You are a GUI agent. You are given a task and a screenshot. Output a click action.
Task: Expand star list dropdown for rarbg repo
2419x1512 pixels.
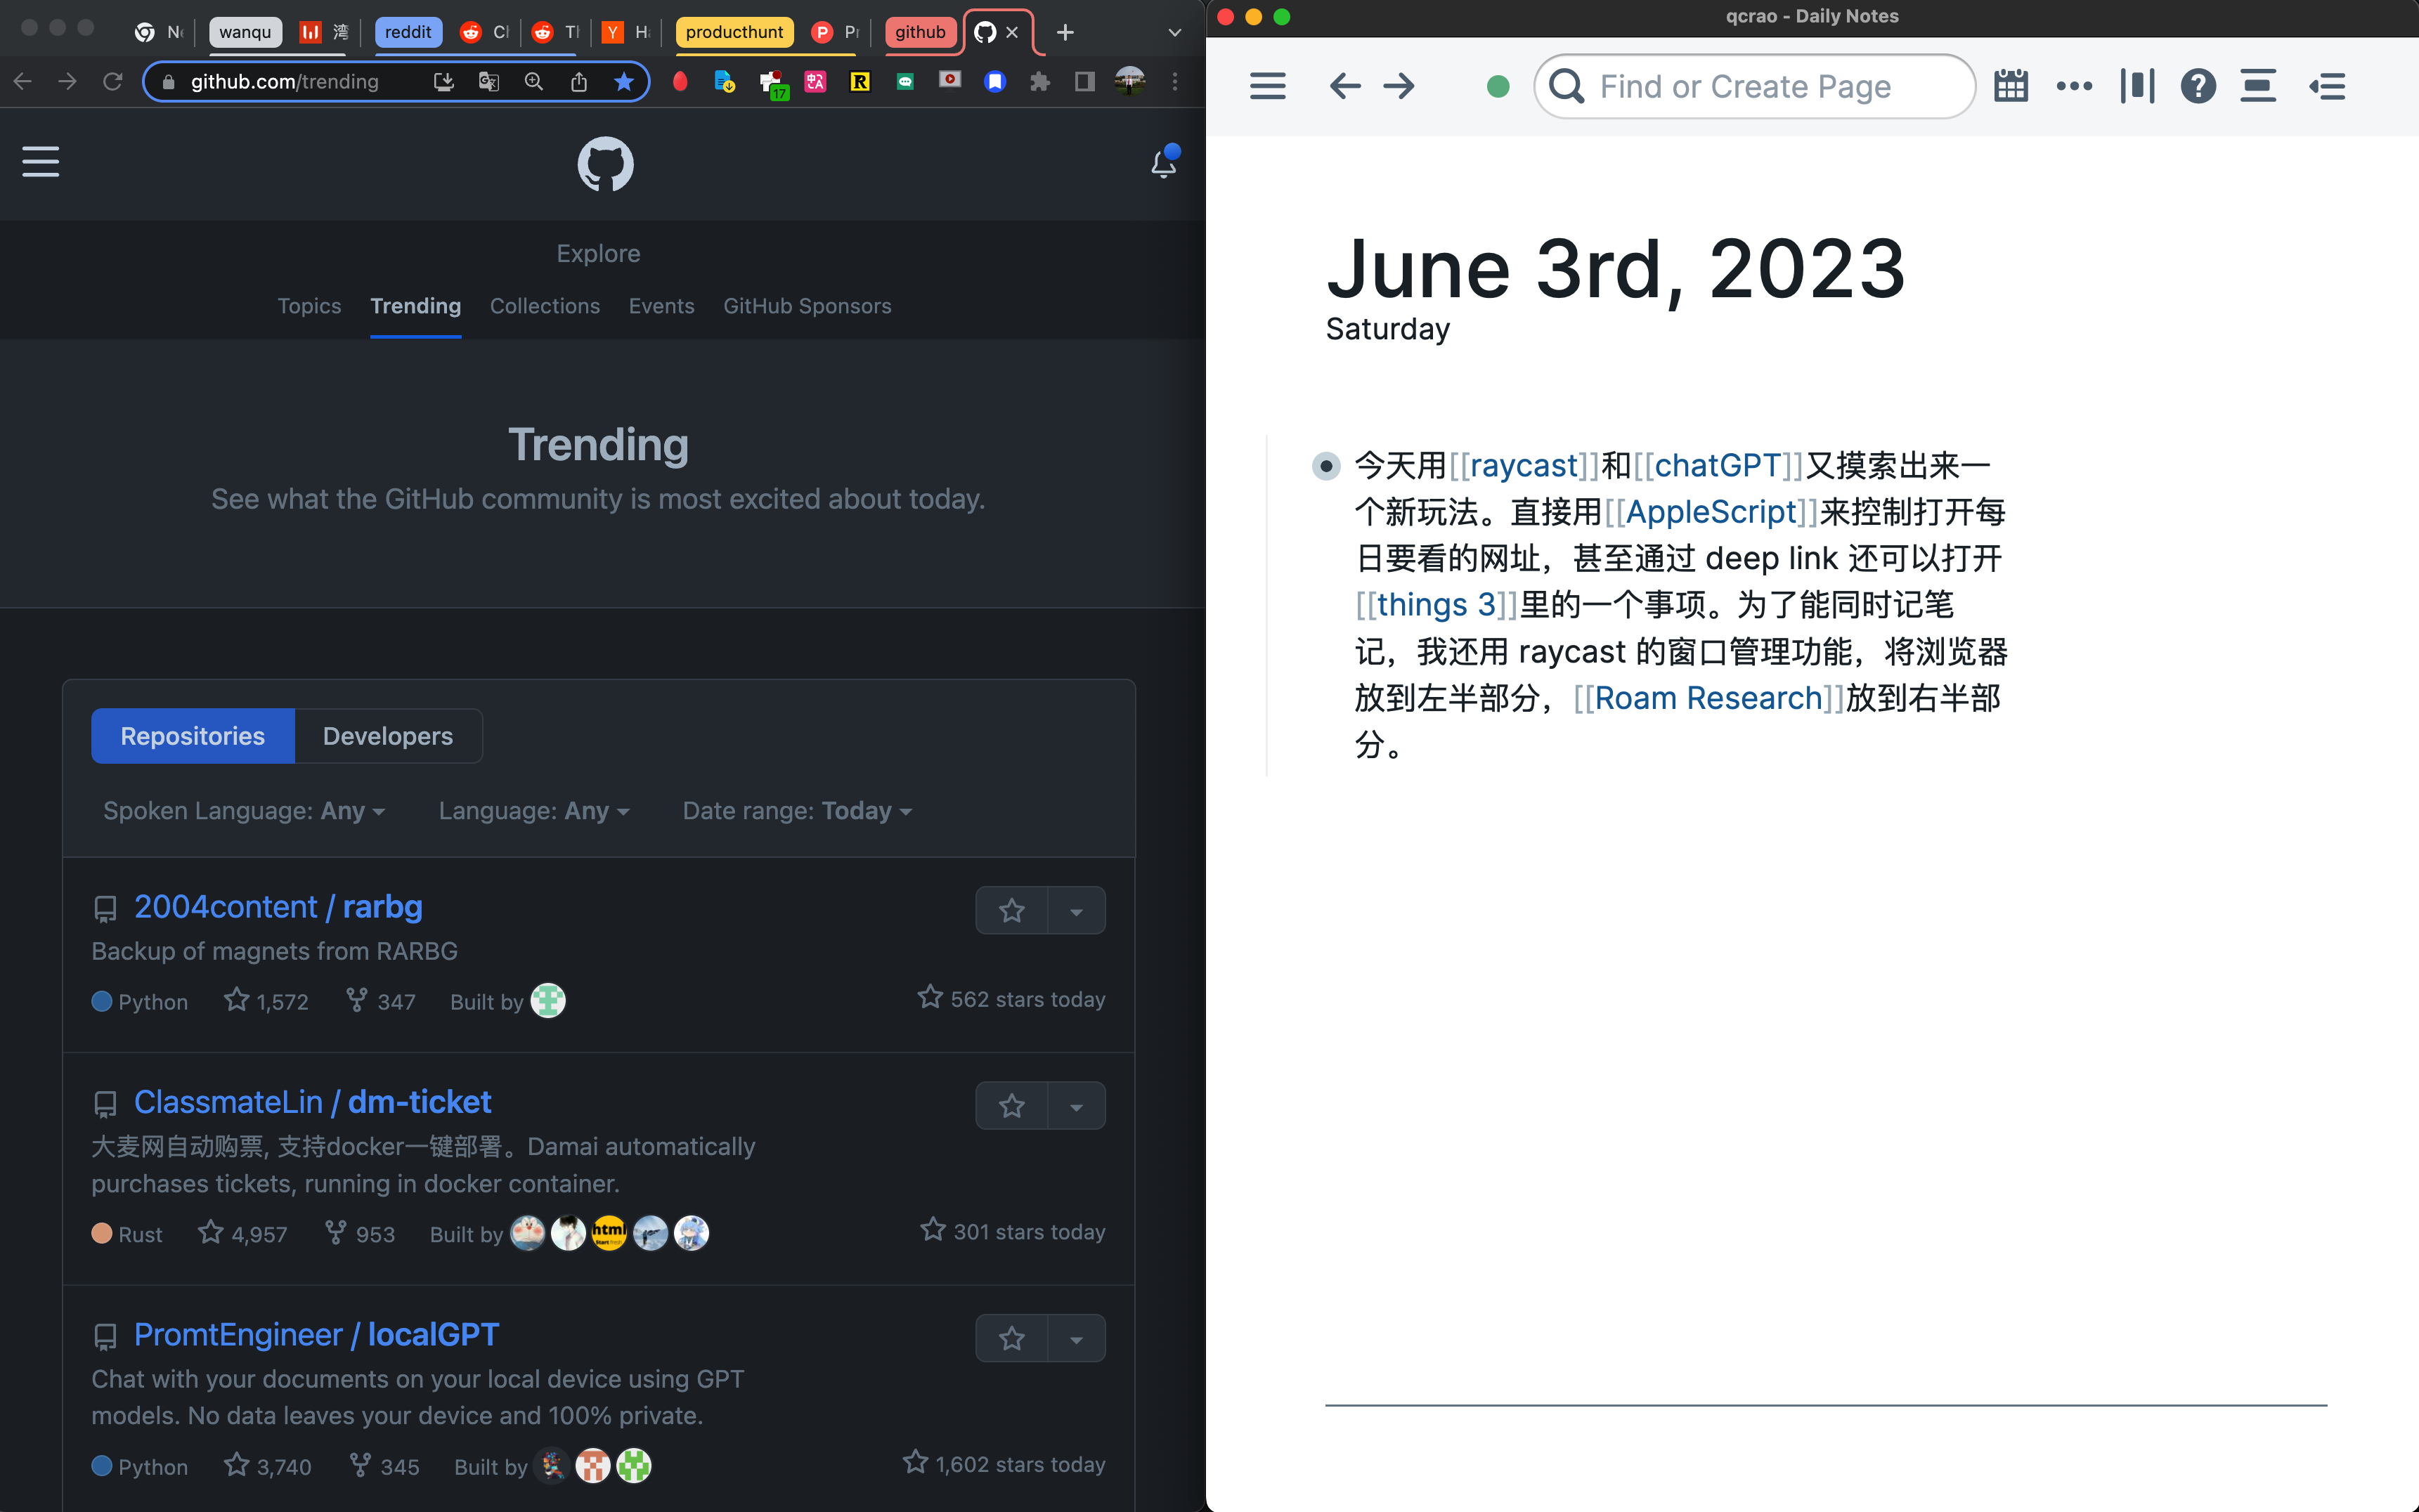[x=1076, y=910]
